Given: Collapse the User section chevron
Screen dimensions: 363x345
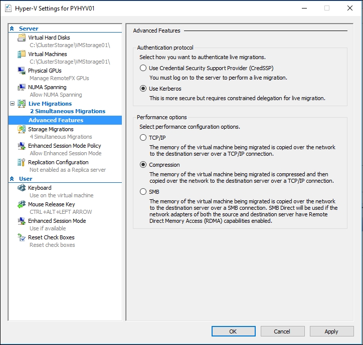Looking at the screenshot, I should pos(13,179).
